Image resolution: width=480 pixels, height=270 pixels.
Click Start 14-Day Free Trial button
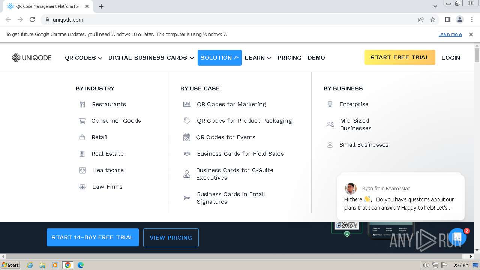pyautogui.click(x=93, y=237)
